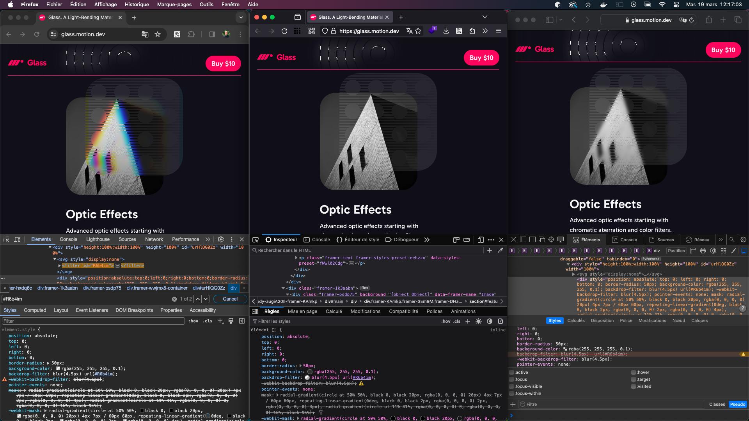Click Rechercher dans le HTML search field
Image resolution: width=749 pixels, height=421 pixels.
click(x=367, y=250)
